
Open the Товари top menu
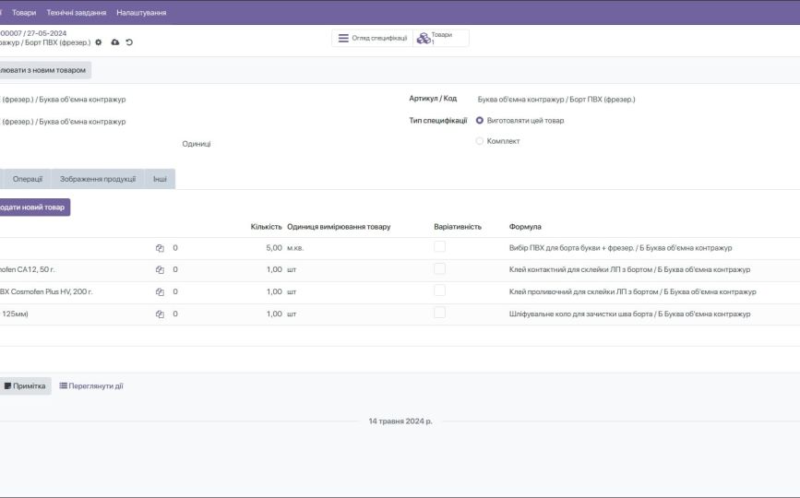pos(24,12)
